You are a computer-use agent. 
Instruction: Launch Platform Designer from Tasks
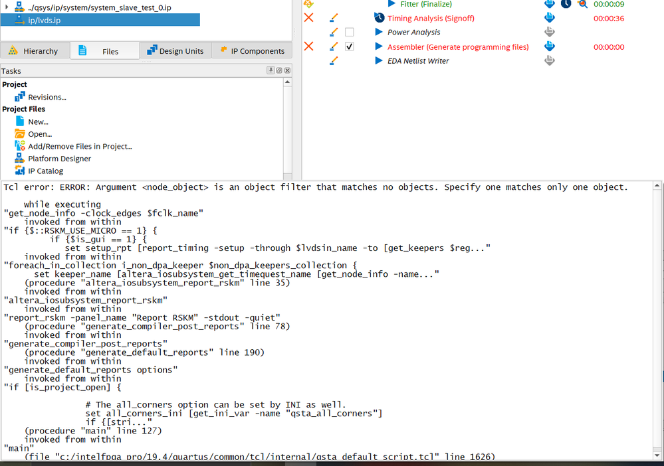(59, 159)
